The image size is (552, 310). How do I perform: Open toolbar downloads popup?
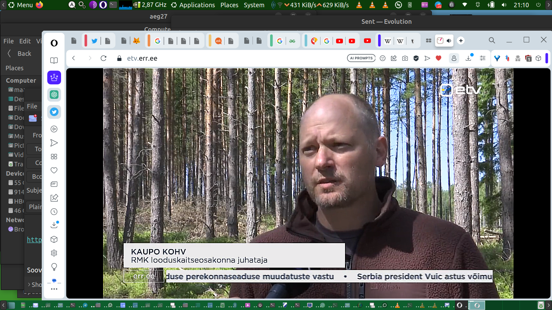(x=469, y=58)
